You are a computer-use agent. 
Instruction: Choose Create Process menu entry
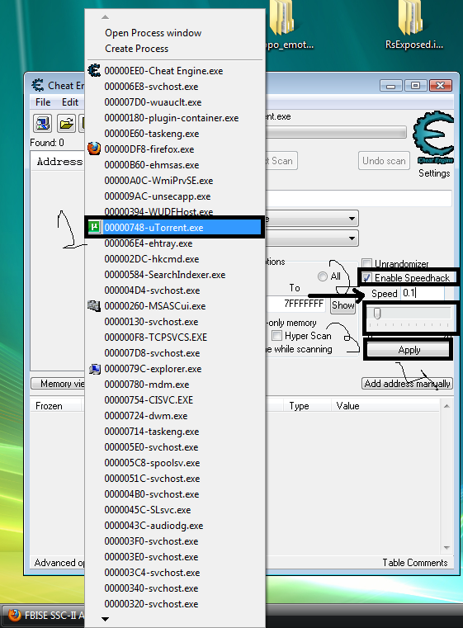pos(136,49)
